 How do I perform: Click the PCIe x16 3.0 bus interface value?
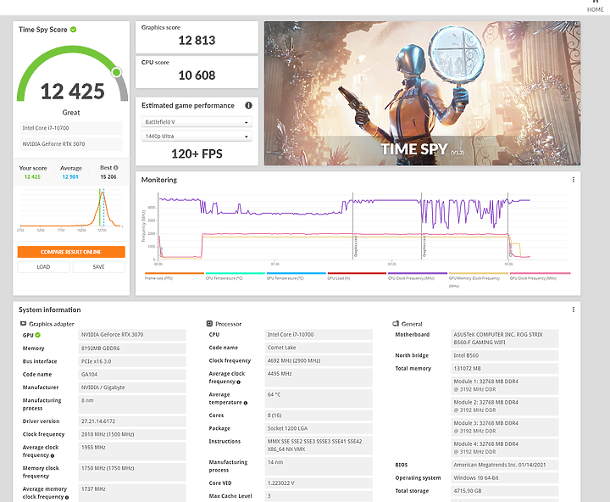pos(132,361)
